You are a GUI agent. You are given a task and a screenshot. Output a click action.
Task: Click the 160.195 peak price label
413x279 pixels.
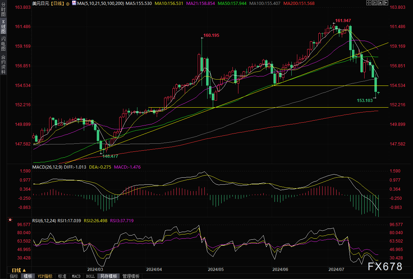pos(211,35)
